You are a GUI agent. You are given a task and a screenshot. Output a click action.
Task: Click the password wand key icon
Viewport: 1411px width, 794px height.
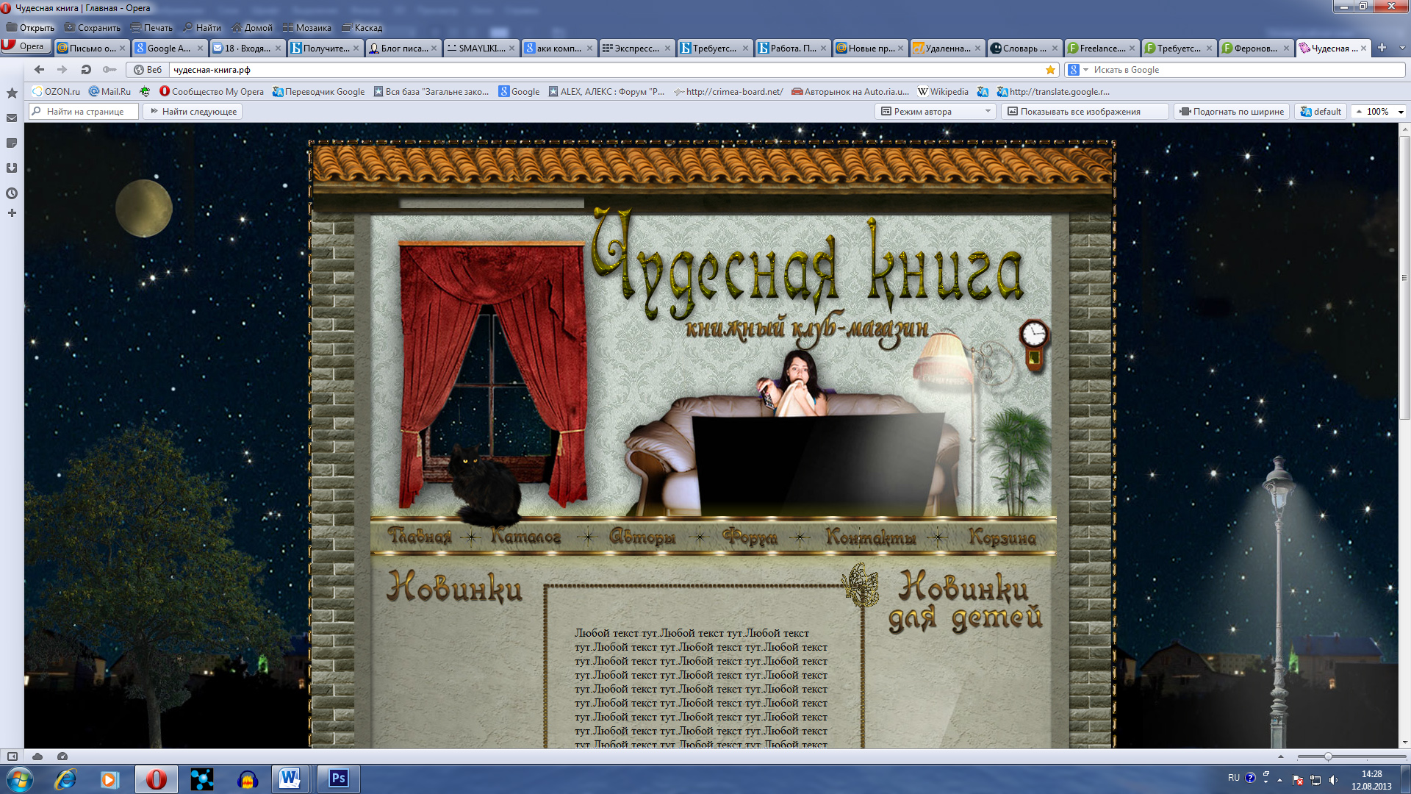[109, 70]
